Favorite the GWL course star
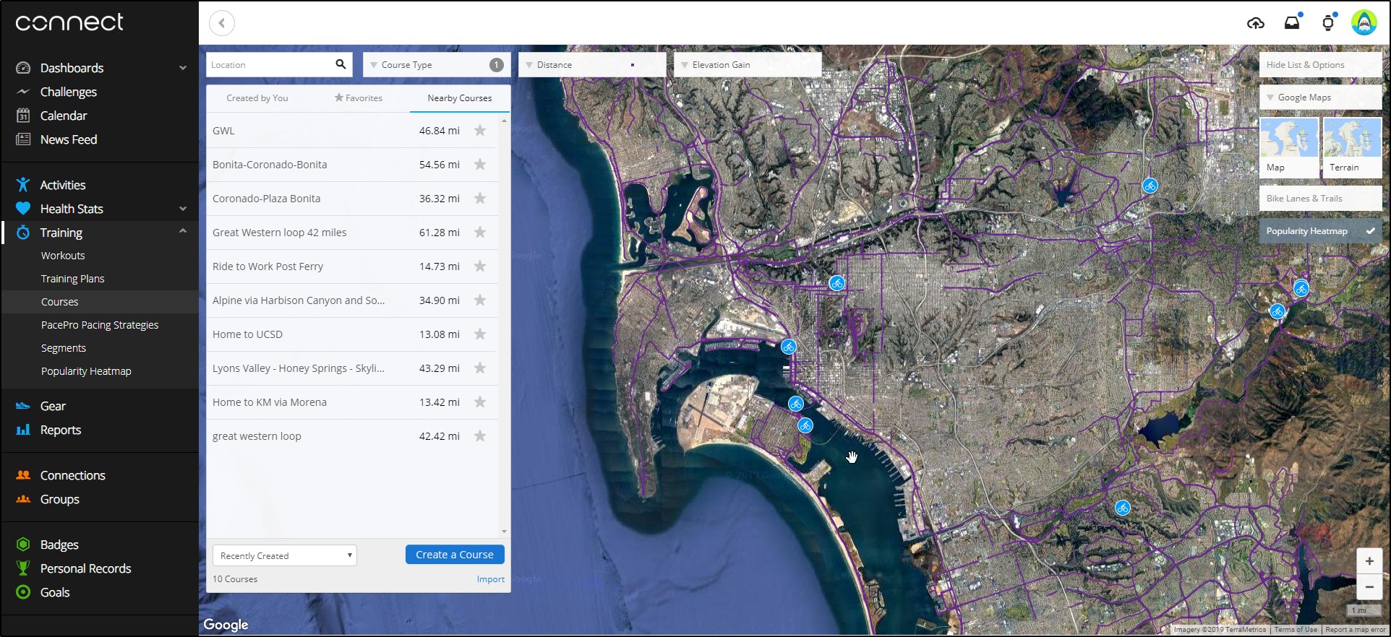This screenshot has width=1391, height=637. [480, 131]
